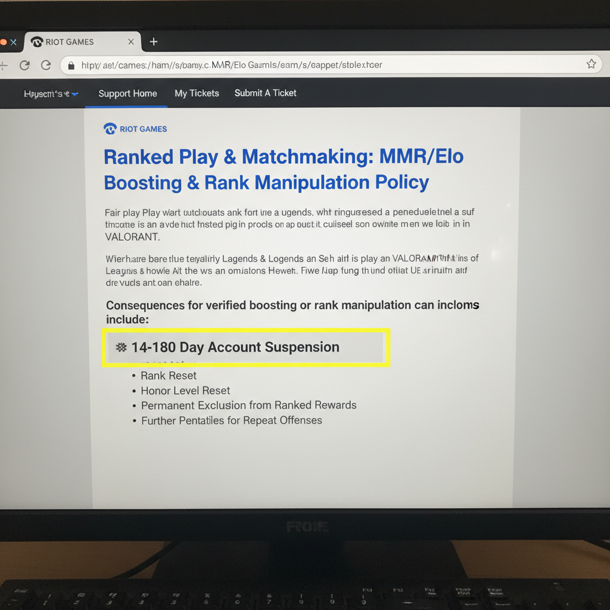The width and height of the screenshot is (610, 610).
Task: Open a new browser tab with the plus button
Action: [154, 42]
